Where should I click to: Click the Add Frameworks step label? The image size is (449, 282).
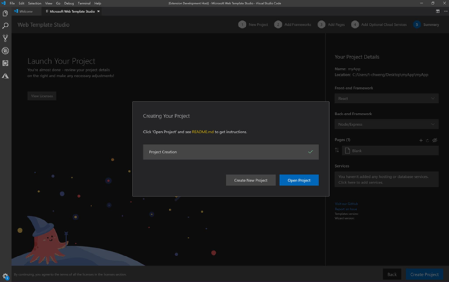coord(298,24)
